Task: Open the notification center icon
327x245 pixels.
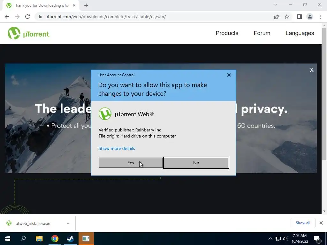Action: point(317,239)
